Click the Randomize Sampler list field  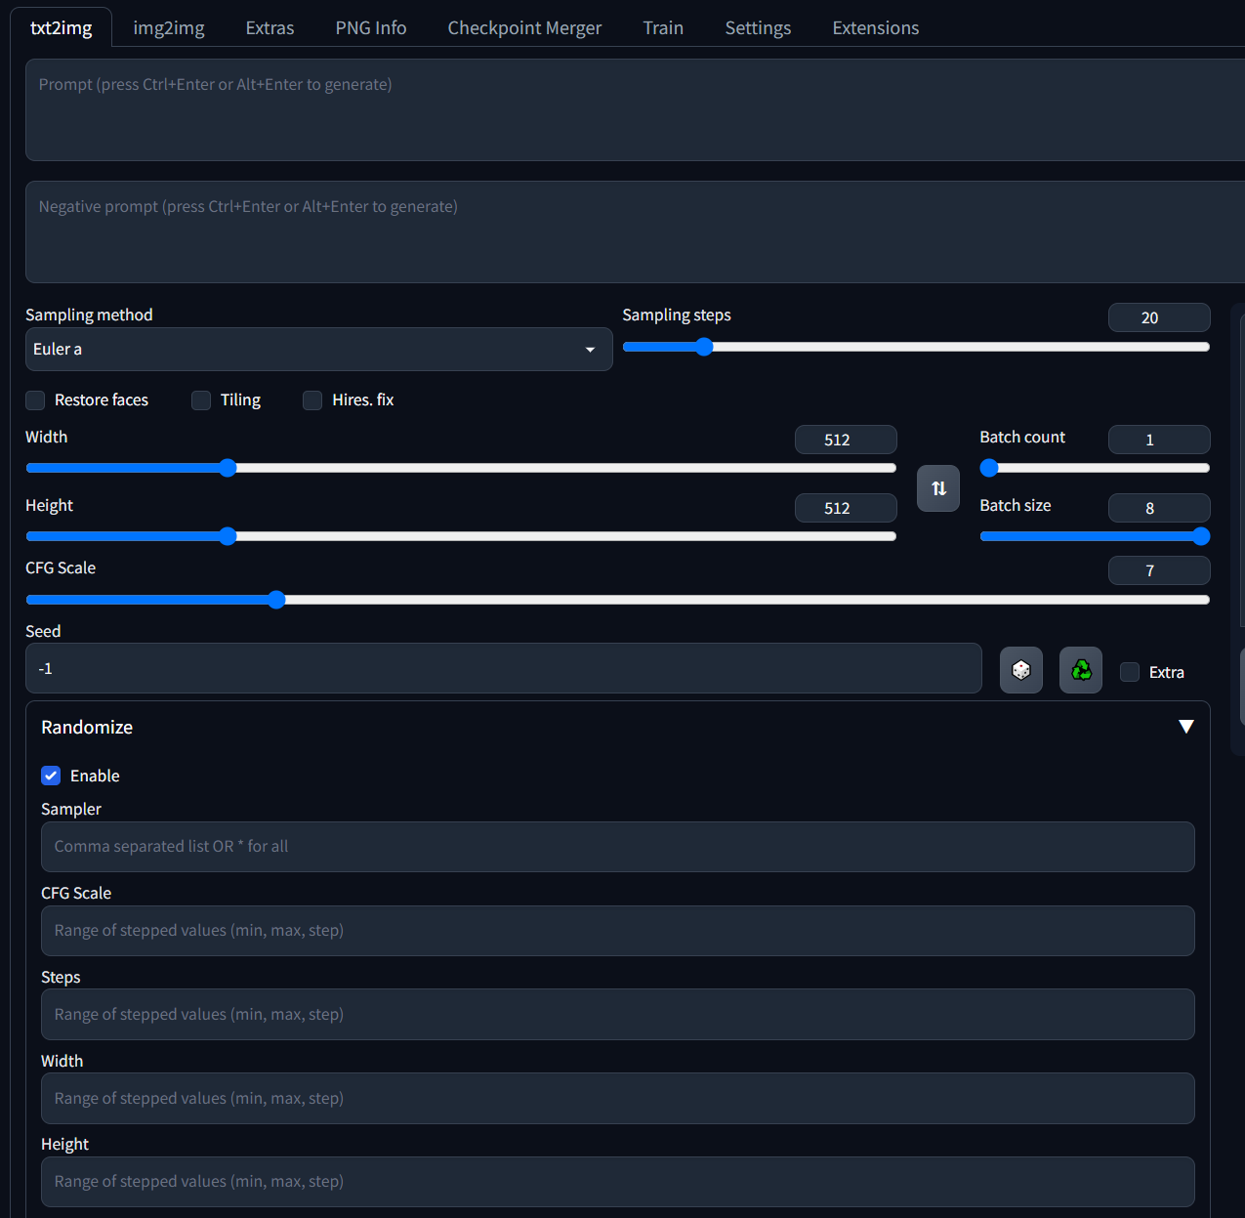(x=617, y=847)
